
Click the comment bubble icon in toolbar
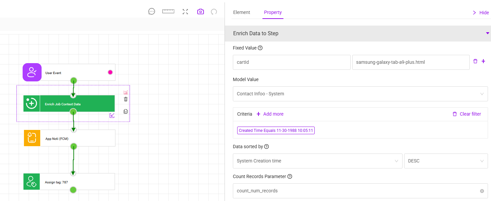coord(152,12)
